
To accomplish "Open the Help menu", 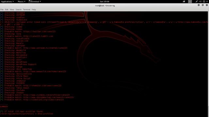I will (x=34, y=9).
